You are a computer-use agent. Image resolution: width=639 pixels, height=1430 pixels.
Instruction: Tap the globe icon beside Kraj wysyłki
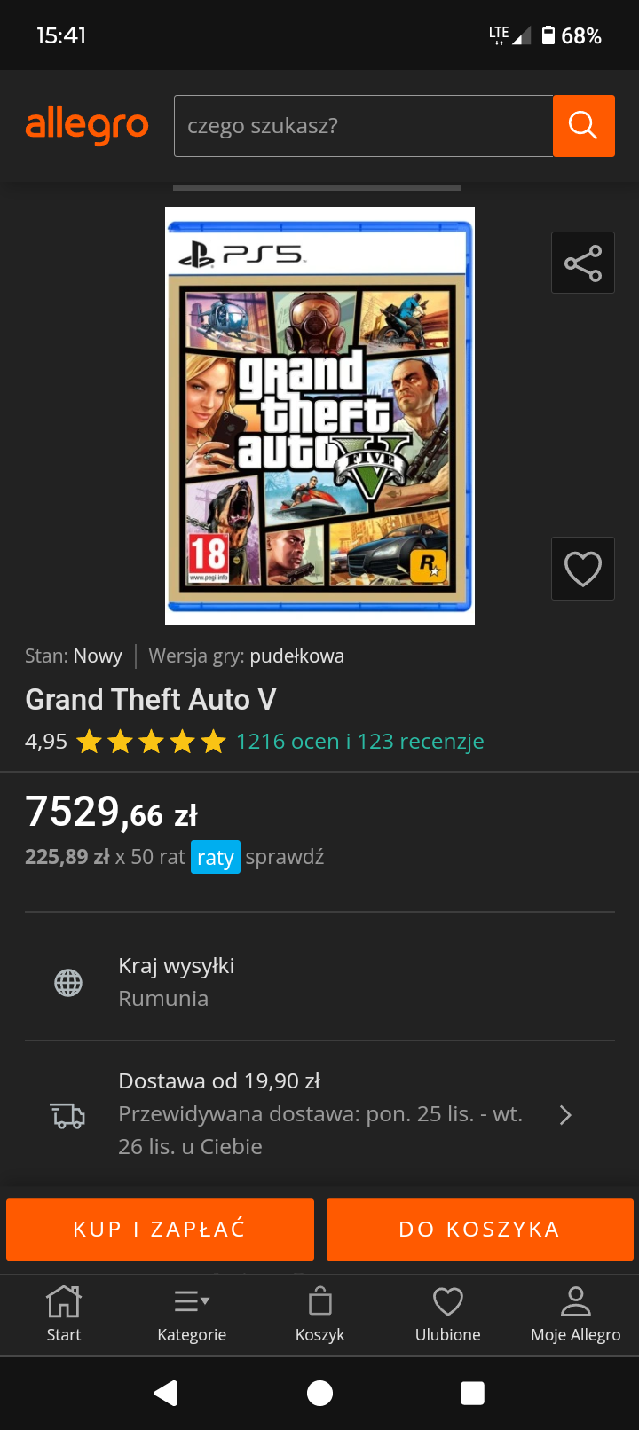[68, 983]
